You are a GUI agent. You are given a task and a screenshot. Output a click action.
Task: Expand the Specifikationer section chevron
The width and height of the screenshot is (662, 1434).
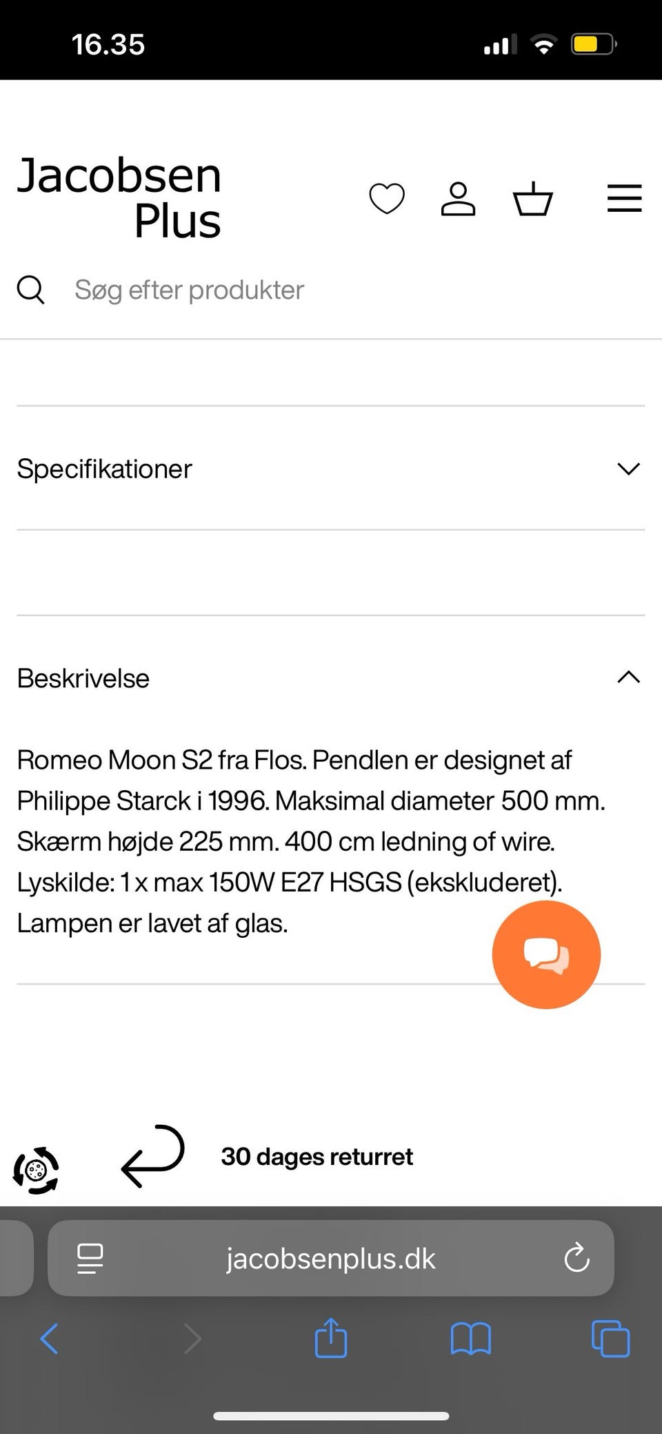click(x=628, y=469)
